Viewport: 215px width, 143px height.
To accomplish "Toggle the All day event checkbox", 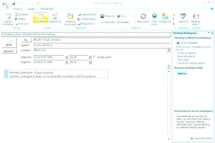I will click(x=95, y=57).
